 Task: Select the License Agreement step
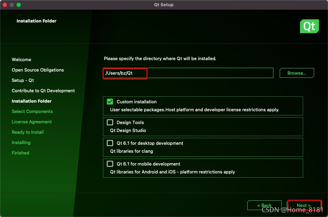[x=31, y=122]
